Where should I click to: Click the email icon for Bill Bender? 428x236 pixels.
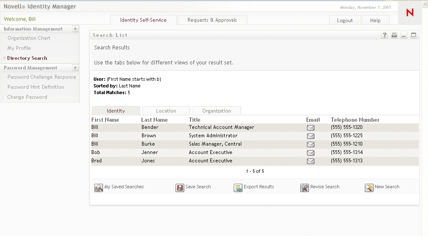coord(310,128)
